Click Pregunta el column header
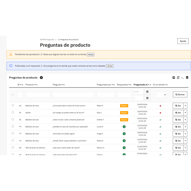 (x=140, y=85)
